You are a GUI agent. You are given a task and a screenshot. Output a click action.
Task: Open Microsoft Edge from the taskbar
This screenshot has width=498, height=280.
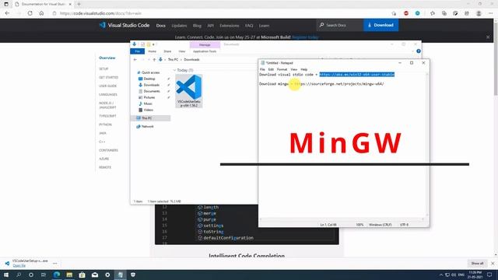click(57, 275)
